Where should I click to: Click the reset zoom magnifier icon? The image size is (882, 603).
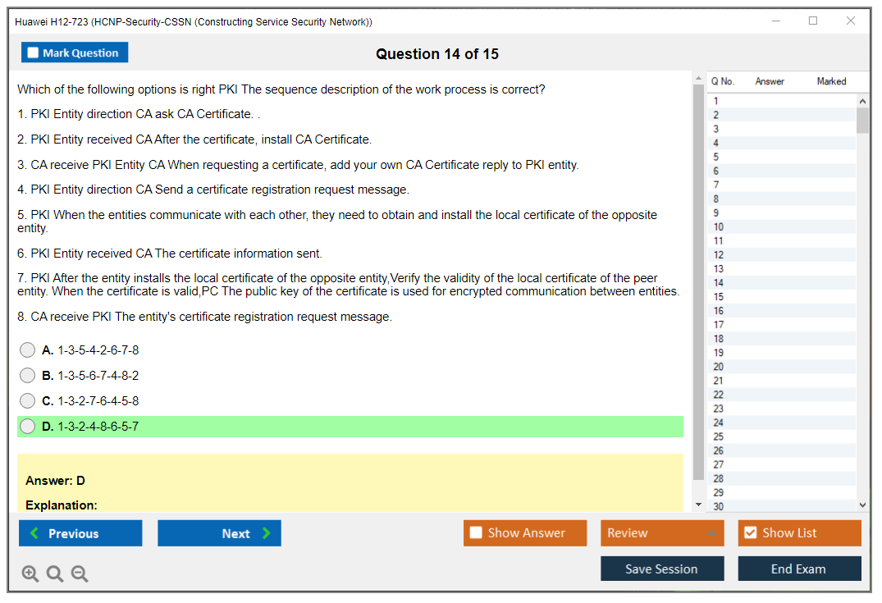pyautogui.click(x=55, y=574)
